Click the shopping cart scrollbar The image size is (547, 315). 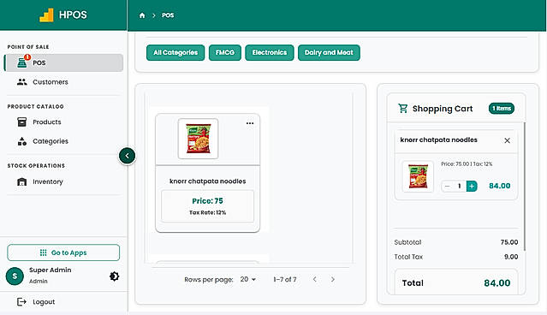[x=525, y=186]
